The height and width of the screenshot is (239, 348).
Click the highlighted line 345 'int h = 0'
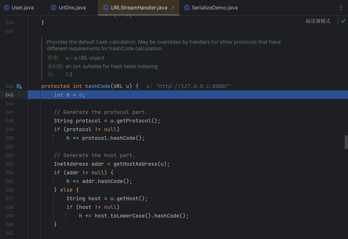click(x=69, y=95)
